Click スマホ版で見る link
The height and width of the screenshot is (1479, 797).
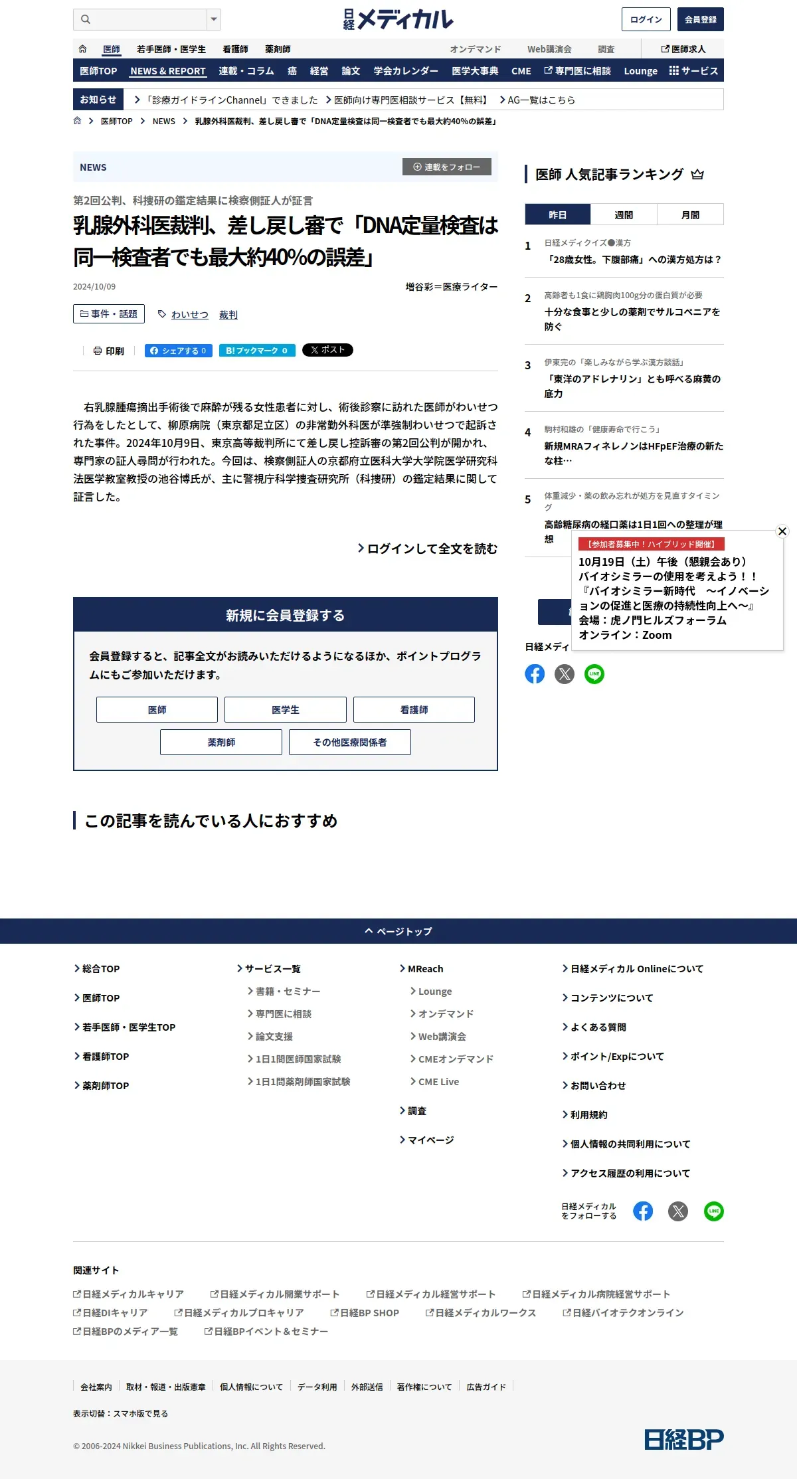point(140,1413)
